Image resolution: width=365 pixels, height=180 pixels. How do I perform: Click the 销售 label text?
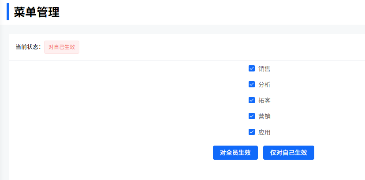pyautogui.click(x=264, y=68)
